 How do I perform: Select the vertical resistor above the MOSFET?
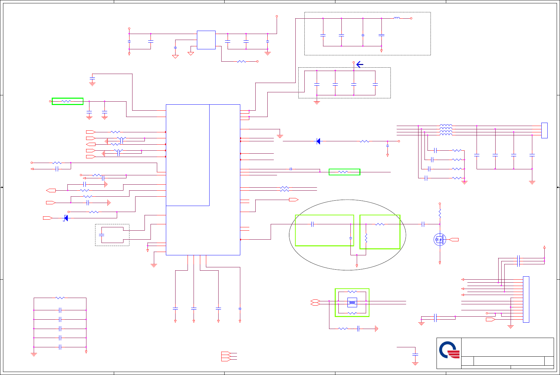click(440, 214)
